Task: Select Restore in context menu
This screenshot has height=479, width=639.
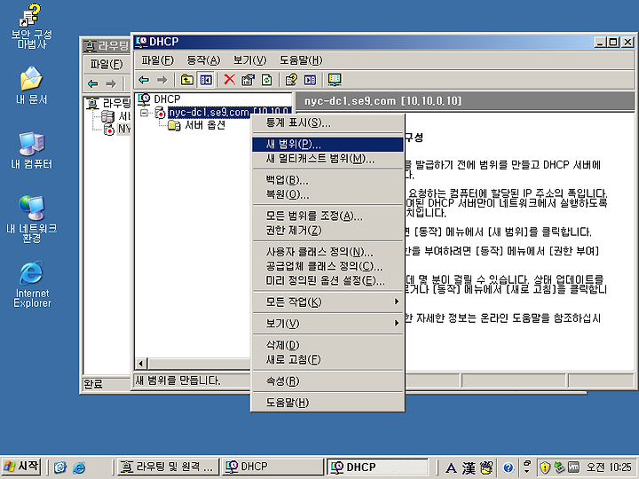Action: pyautogui.click(x=327, y=194)
